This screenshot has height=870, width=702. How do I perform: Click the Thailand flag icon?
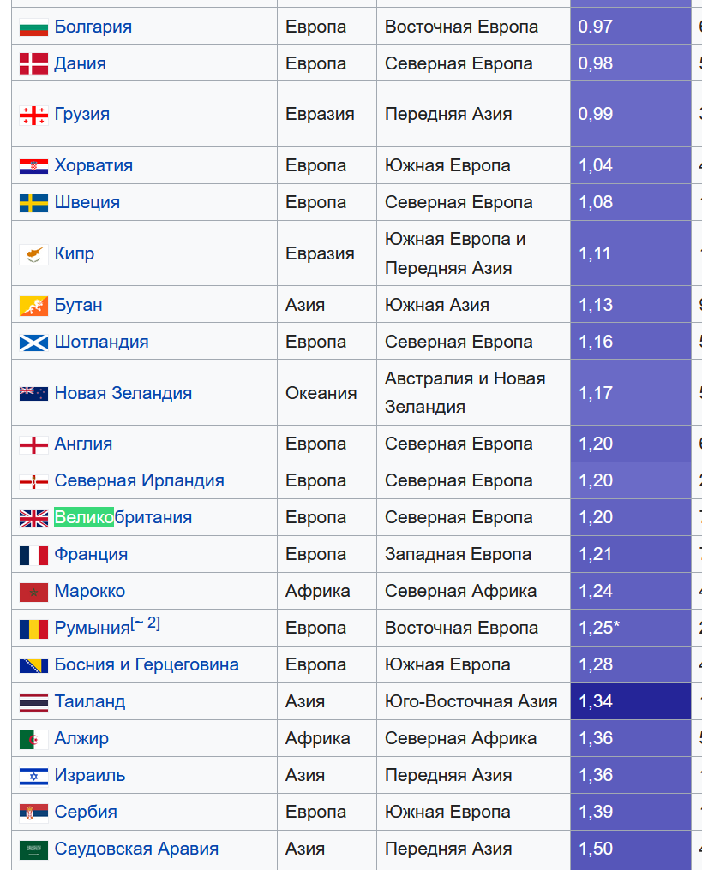[x=33, y=702]
